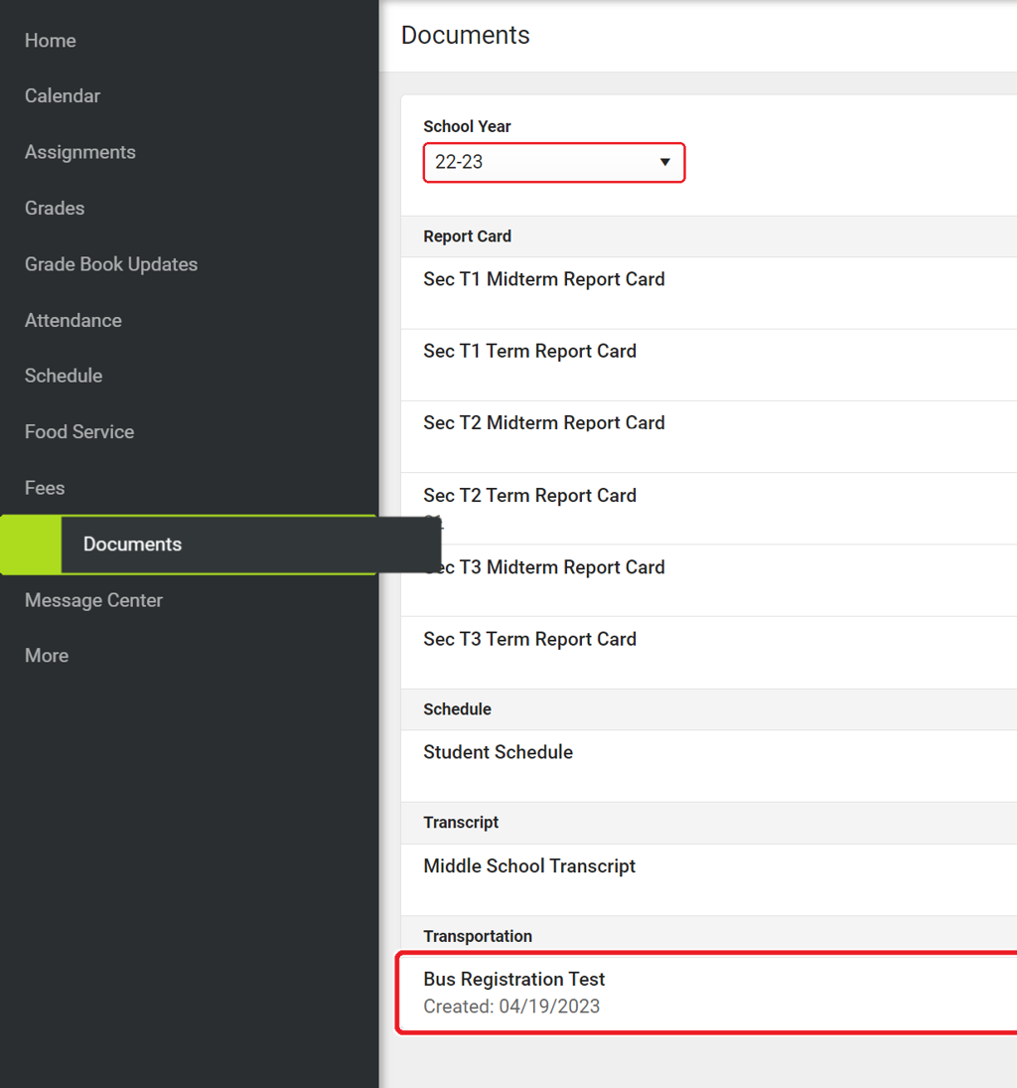Open the Message Center
Image resolution: width=1017 pixels, height=1088 pixels.
pyautogui.click(x=93, y=600)
